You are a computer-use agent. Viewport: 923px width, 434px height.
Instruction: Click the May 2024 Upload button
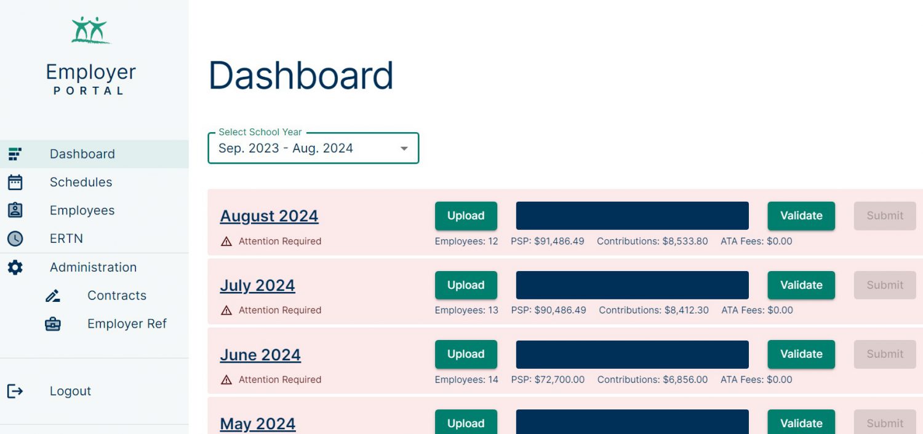[466, 423]
